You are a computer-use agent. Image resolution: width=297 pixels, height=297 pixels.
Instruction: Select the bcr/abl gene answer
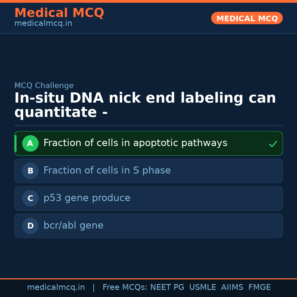coord(73,226)
